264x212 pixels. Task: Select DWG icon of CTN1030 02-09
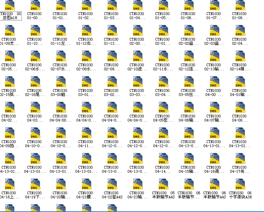[112, 56]
